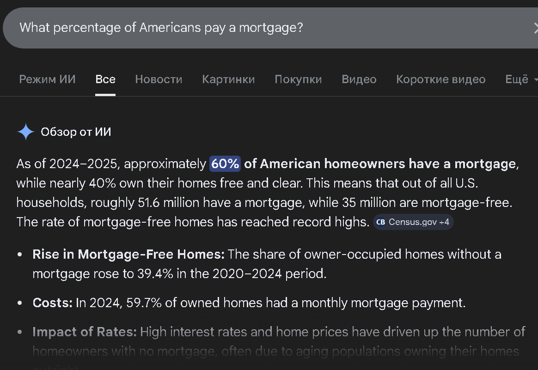
Task: Click the bold 'of American homeowners have a mortgage' text
Action: (x=379, y=164)
